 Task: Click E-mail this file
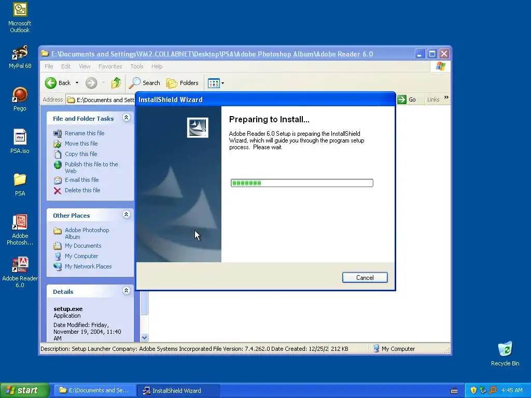point(82,180)
